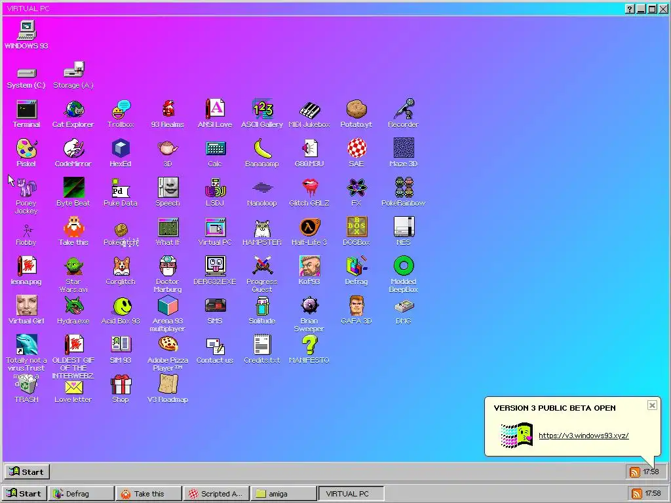Open the 3D teapot icon
671x503 pixels.
[x=168, y=153]
